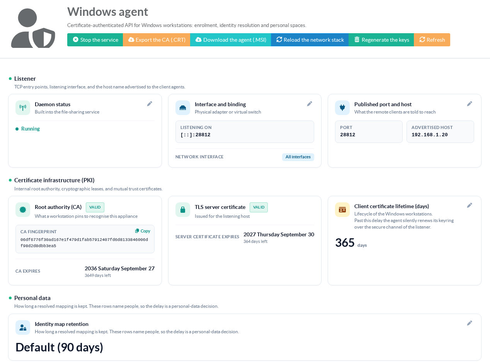This screenshot has width=490, height=363.
Task: Click the Identity map retention user-lock icon
Action: (23, 327)
